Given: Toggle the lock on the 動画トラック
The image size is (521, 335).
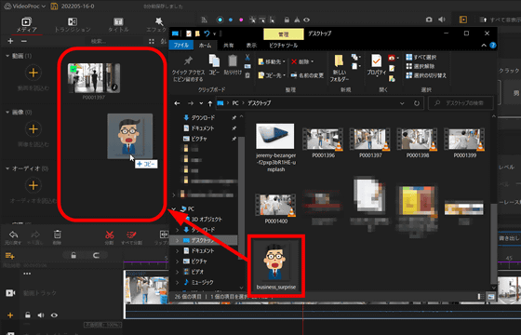Looking at the screenshot, I should click(x=28, y=315).
